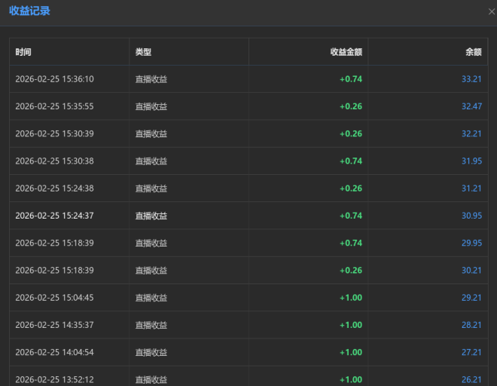Open the 32.21 balance link
This screenshot has width=497, height=386.
point(471,133)
